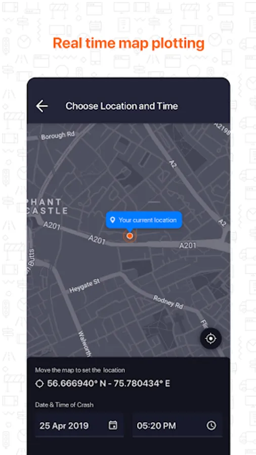Open calendar icon in date field
The image size is (256, 455).
(113, 425)
